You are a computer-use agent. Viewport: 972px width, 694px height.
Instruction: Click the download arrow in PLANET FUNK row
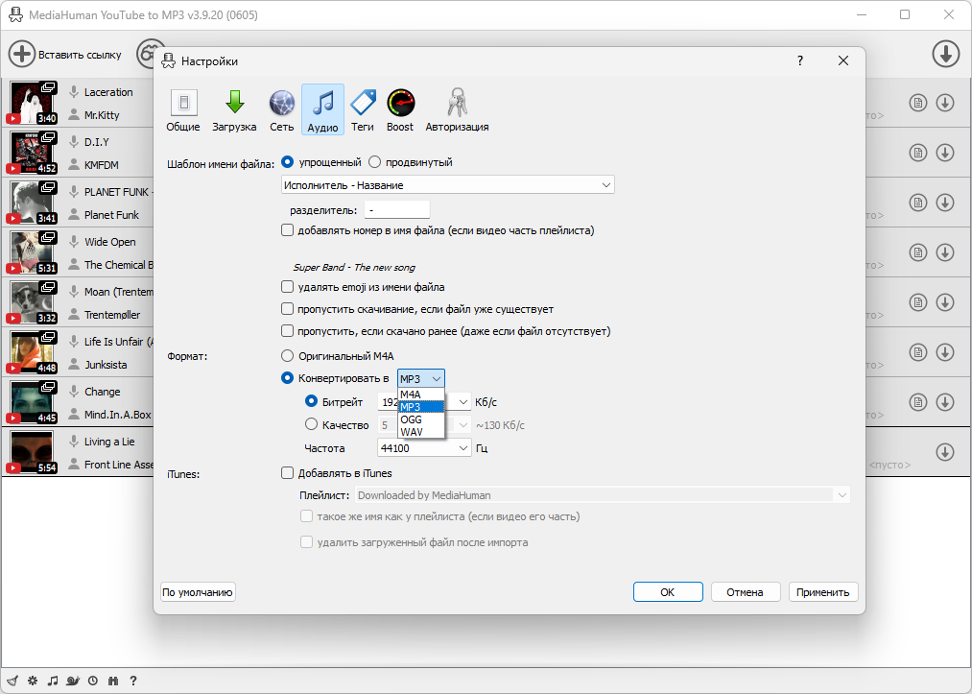pos(945,203)
